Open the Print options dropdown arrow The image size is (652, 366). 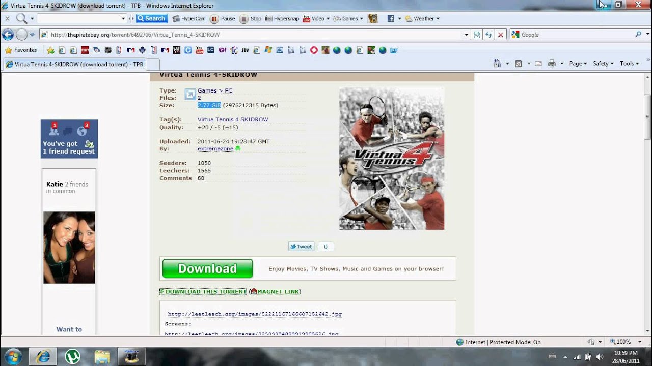pyautogui.click(x=562, y=64)
